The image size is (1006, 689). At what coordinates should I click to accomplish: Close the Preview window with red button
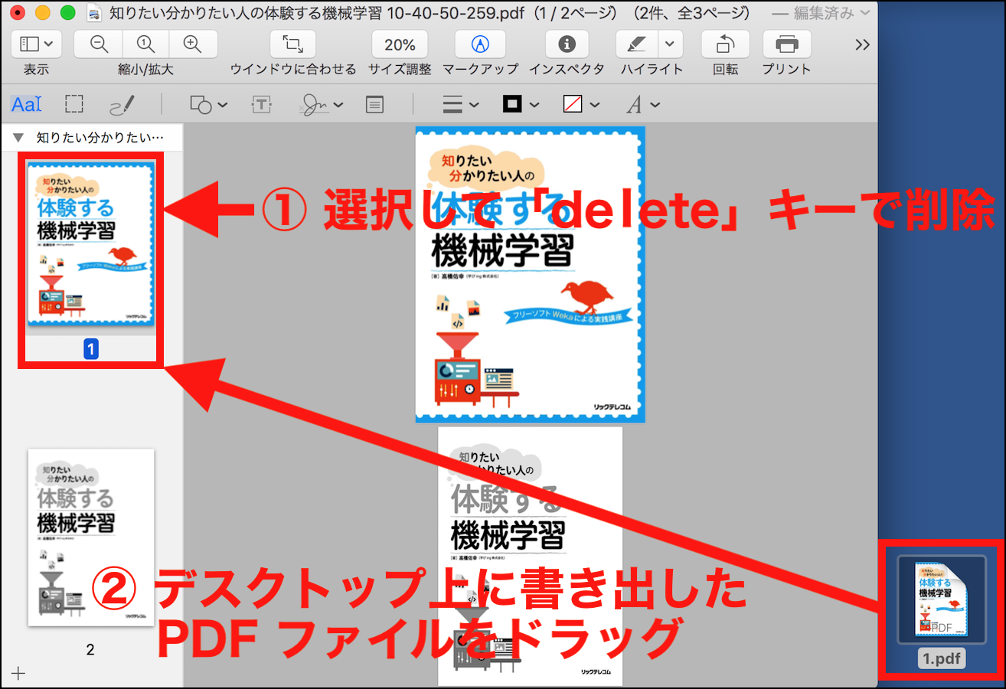[18, 13]
